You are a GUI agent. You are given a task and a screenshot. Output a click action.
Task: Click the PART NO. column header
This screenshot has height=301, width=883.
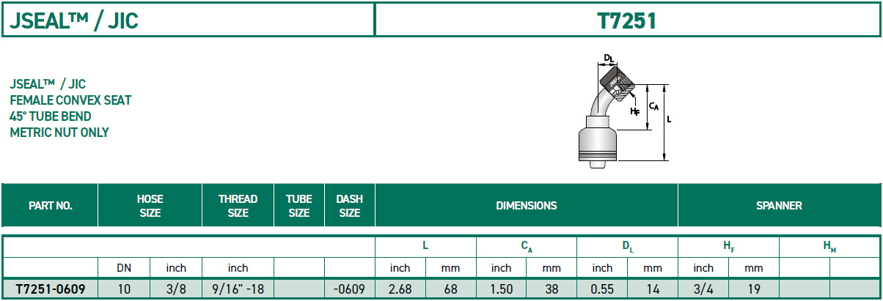[50, 206]
